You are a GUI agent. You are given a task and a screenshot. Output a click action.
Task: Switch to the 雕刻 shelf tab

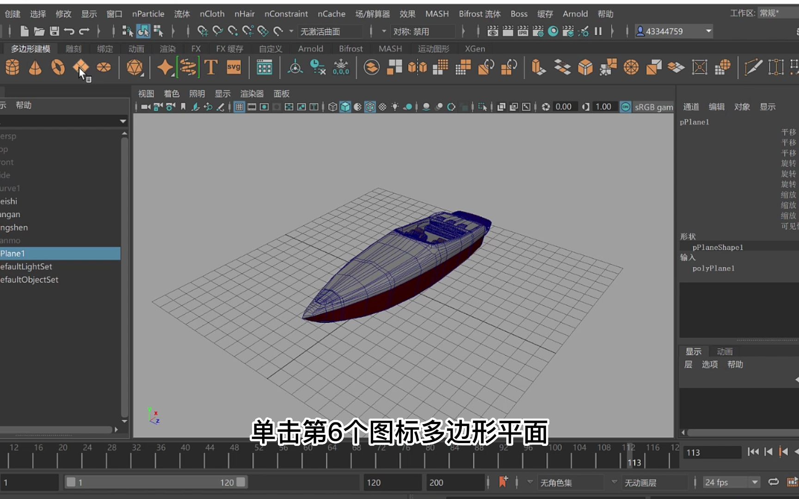73,48
